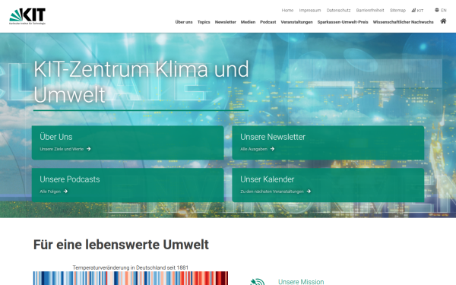Open Wissenschaftlicher Nachwuchs menu item
The image size is (456, 285).
click(403, 22)
